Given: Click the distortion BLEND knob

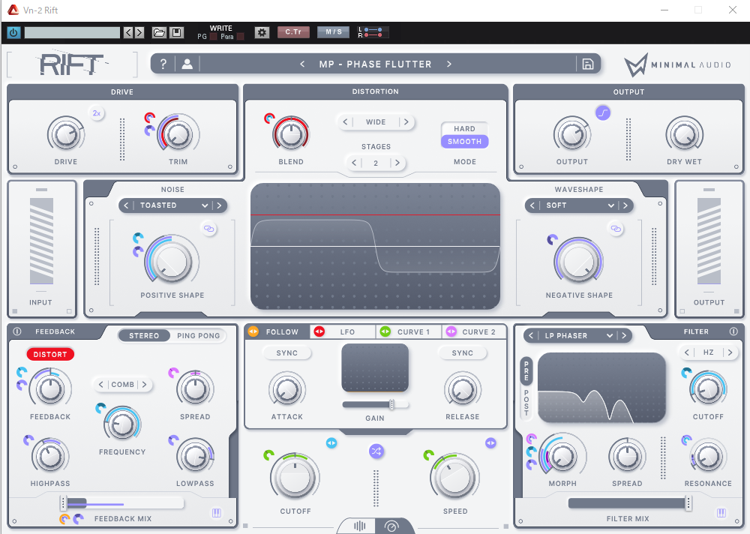Looking at the screenshot, I should click(291, 134).
